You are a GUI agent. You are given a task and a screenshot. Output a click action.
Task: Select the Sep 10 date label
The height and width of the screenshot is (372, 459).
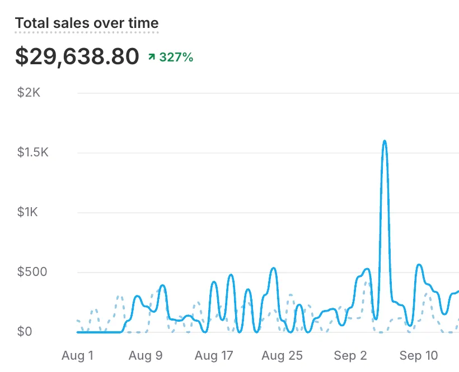pos(419,355)
